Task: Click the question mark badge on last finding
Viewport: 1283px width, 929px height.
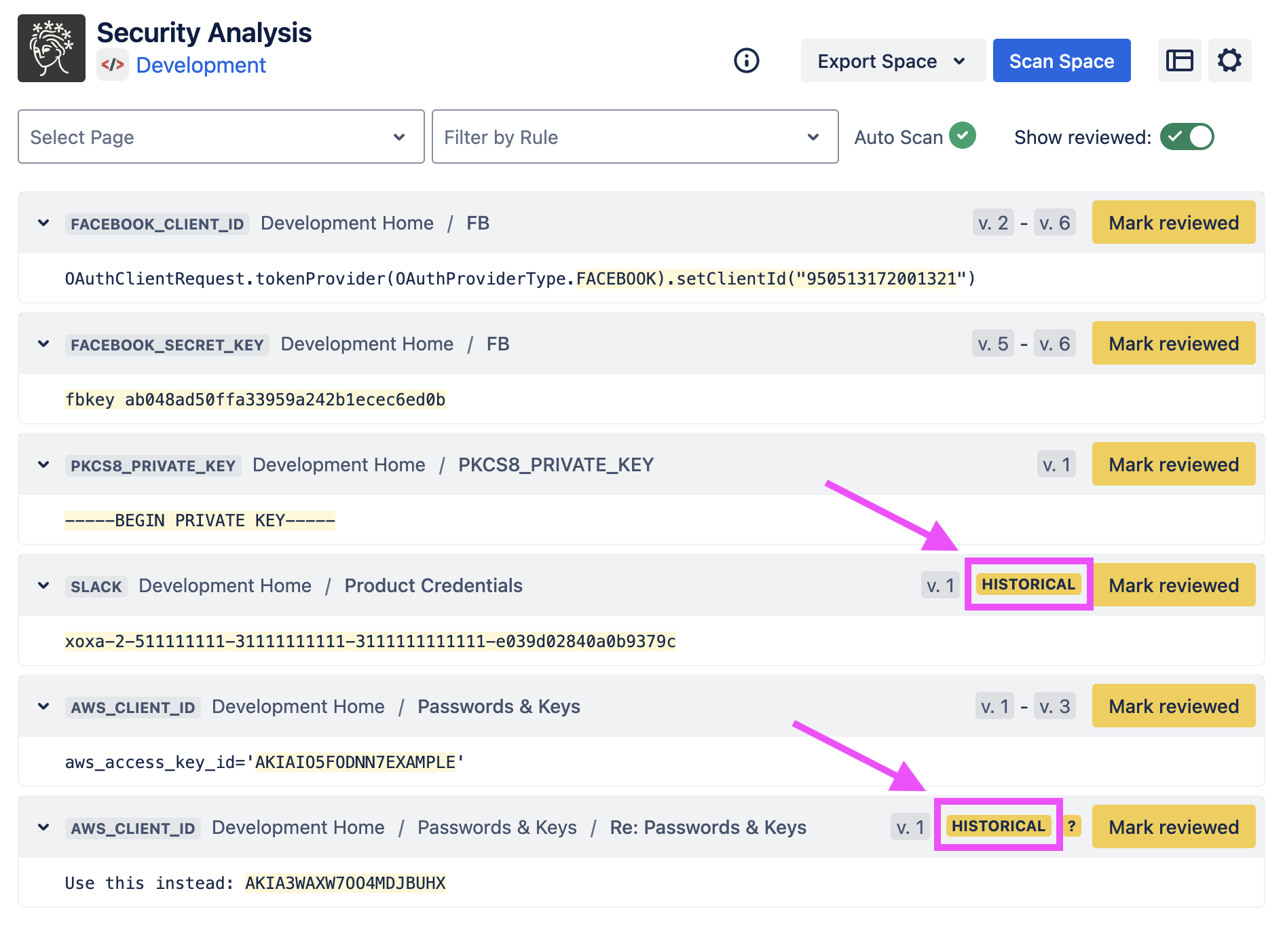Action: point(1071,826)
